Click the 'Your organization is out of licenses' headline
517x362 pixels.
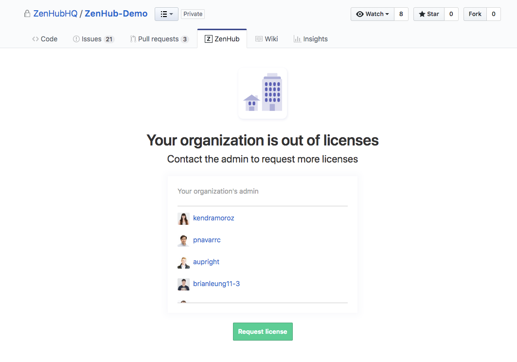(x=263, y=140)
